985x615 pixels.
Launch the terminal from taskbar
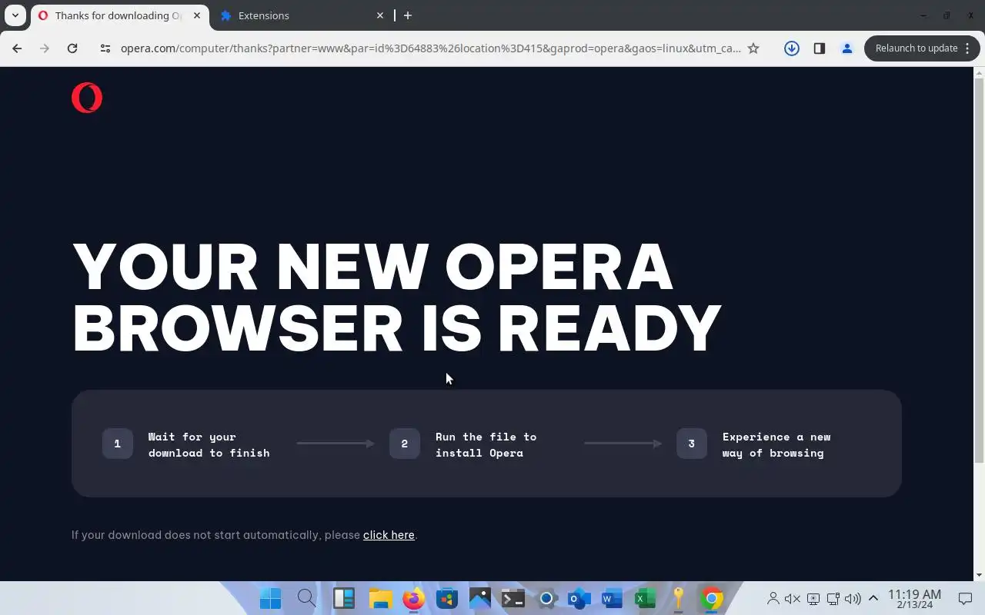513,599
